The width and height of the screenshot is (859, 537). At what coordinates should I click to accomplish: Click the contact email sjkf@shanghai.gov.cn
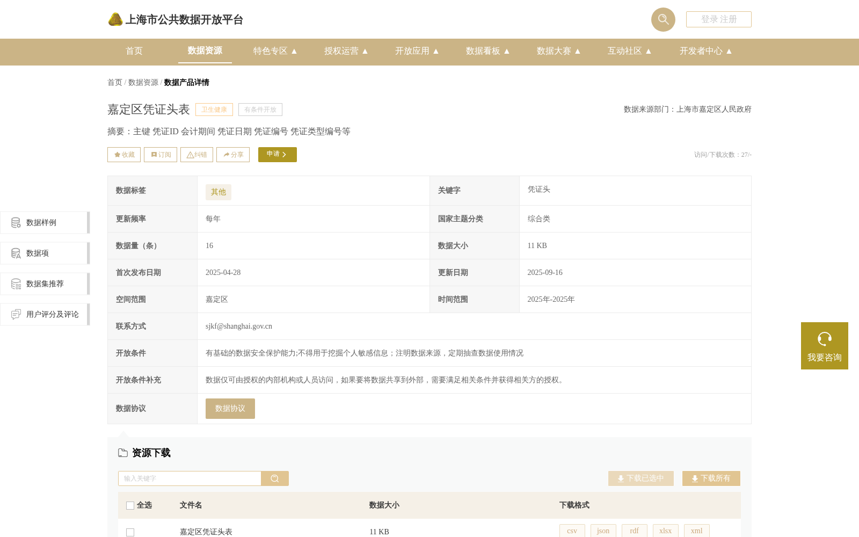[239, 326]
